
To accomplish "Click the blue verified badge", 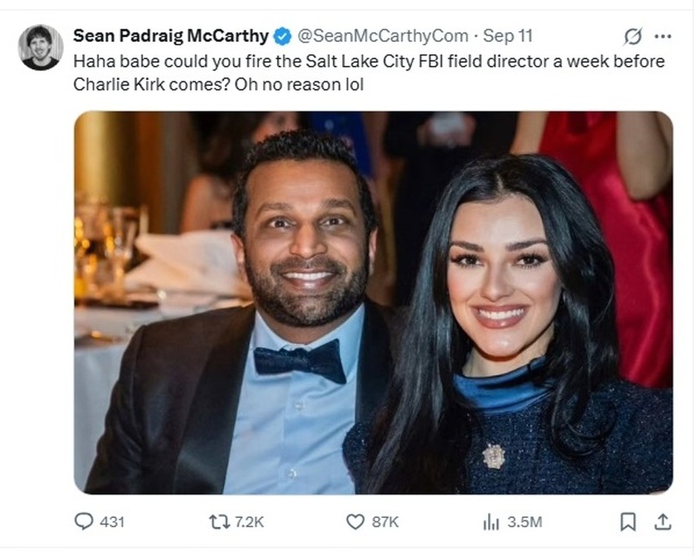I will coord(283,36).
